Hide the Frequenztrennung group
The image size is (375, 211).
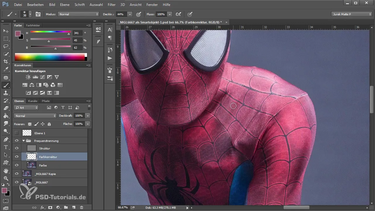17,141
